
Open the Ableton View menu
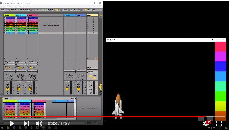pyautogui.click(x=16, y=6)
